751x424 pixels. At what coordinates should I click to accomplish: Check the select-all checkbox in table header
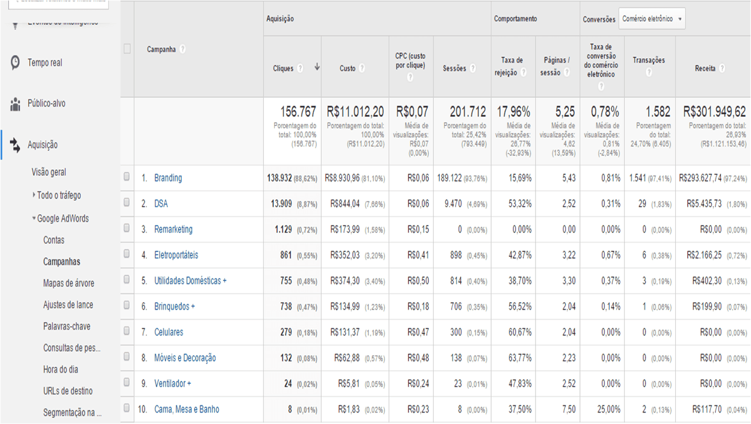[126, 47]
